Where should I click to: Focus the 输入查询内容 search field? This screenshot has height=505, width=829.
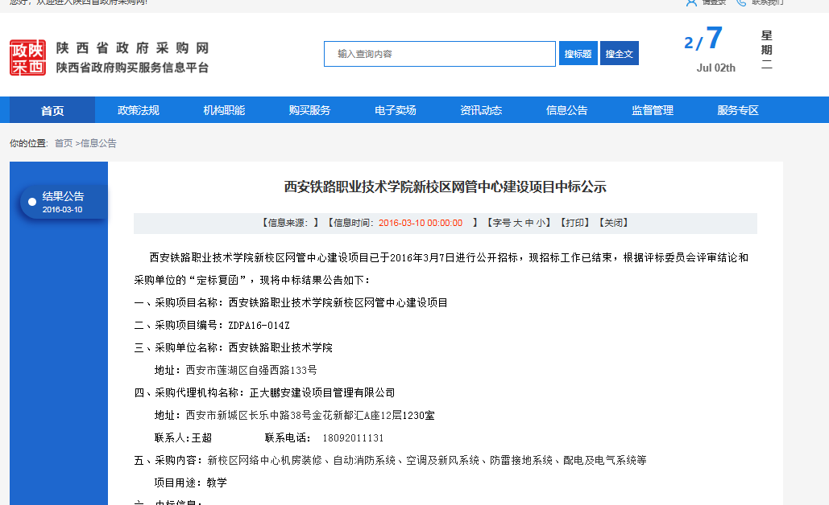click(x=440, y=54)
